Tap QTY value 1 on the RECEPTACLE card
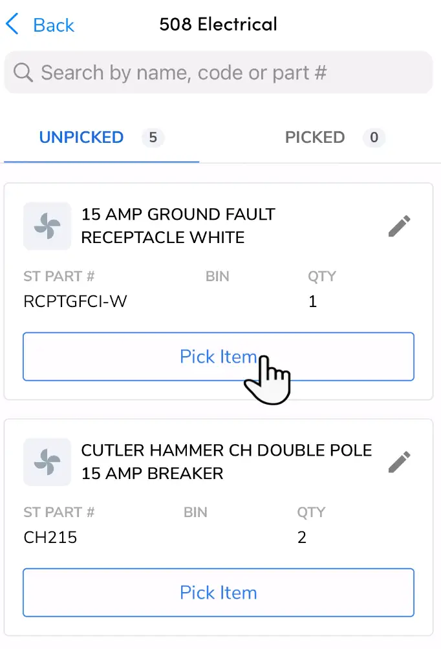 click(x=313, y=301)
